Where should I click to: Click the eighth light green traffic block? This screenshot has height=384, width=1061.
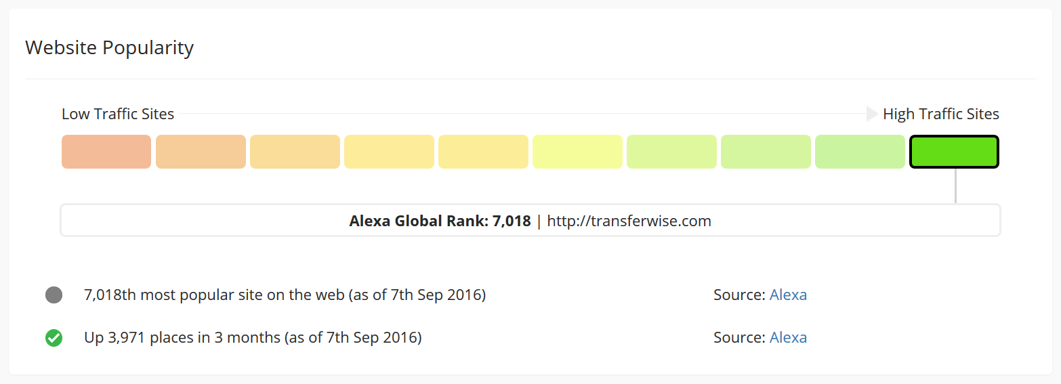click(x=766, y=152)
